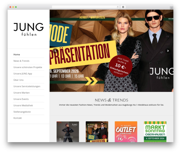The height and width of the screenshot is (153, 181).
Task: Open the Outlet news thumbnail
Action: coord(126,132)
